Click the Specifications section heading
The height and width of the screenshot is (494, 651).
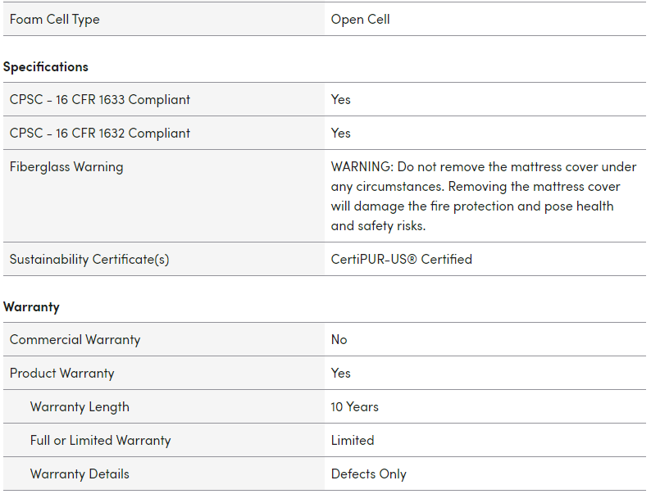point(46,66)
